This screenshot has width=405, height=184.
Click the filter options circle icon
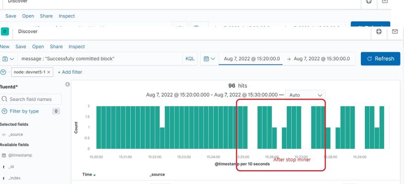(3, 72)
